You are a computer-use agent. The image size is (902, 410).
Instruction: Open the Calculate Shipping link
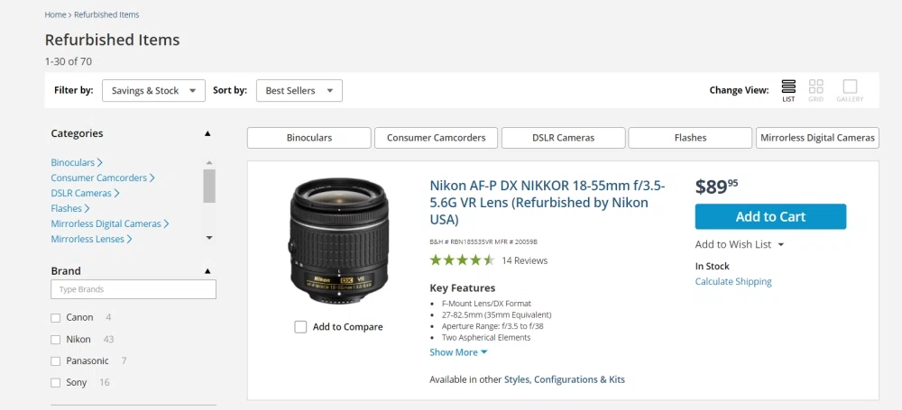click(x=733, y=282)
